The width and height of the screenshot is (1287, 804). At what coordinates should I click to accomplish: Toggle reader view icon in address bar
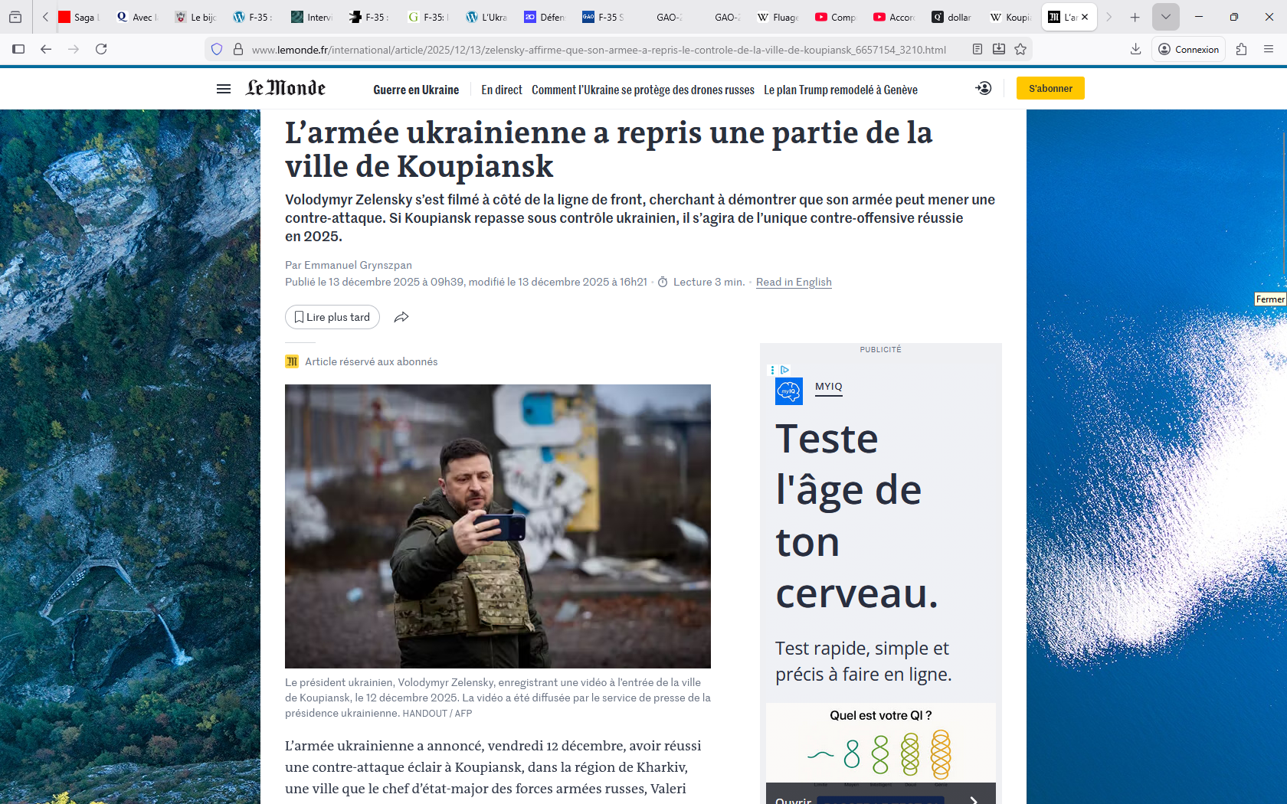(x=978, y=49)
